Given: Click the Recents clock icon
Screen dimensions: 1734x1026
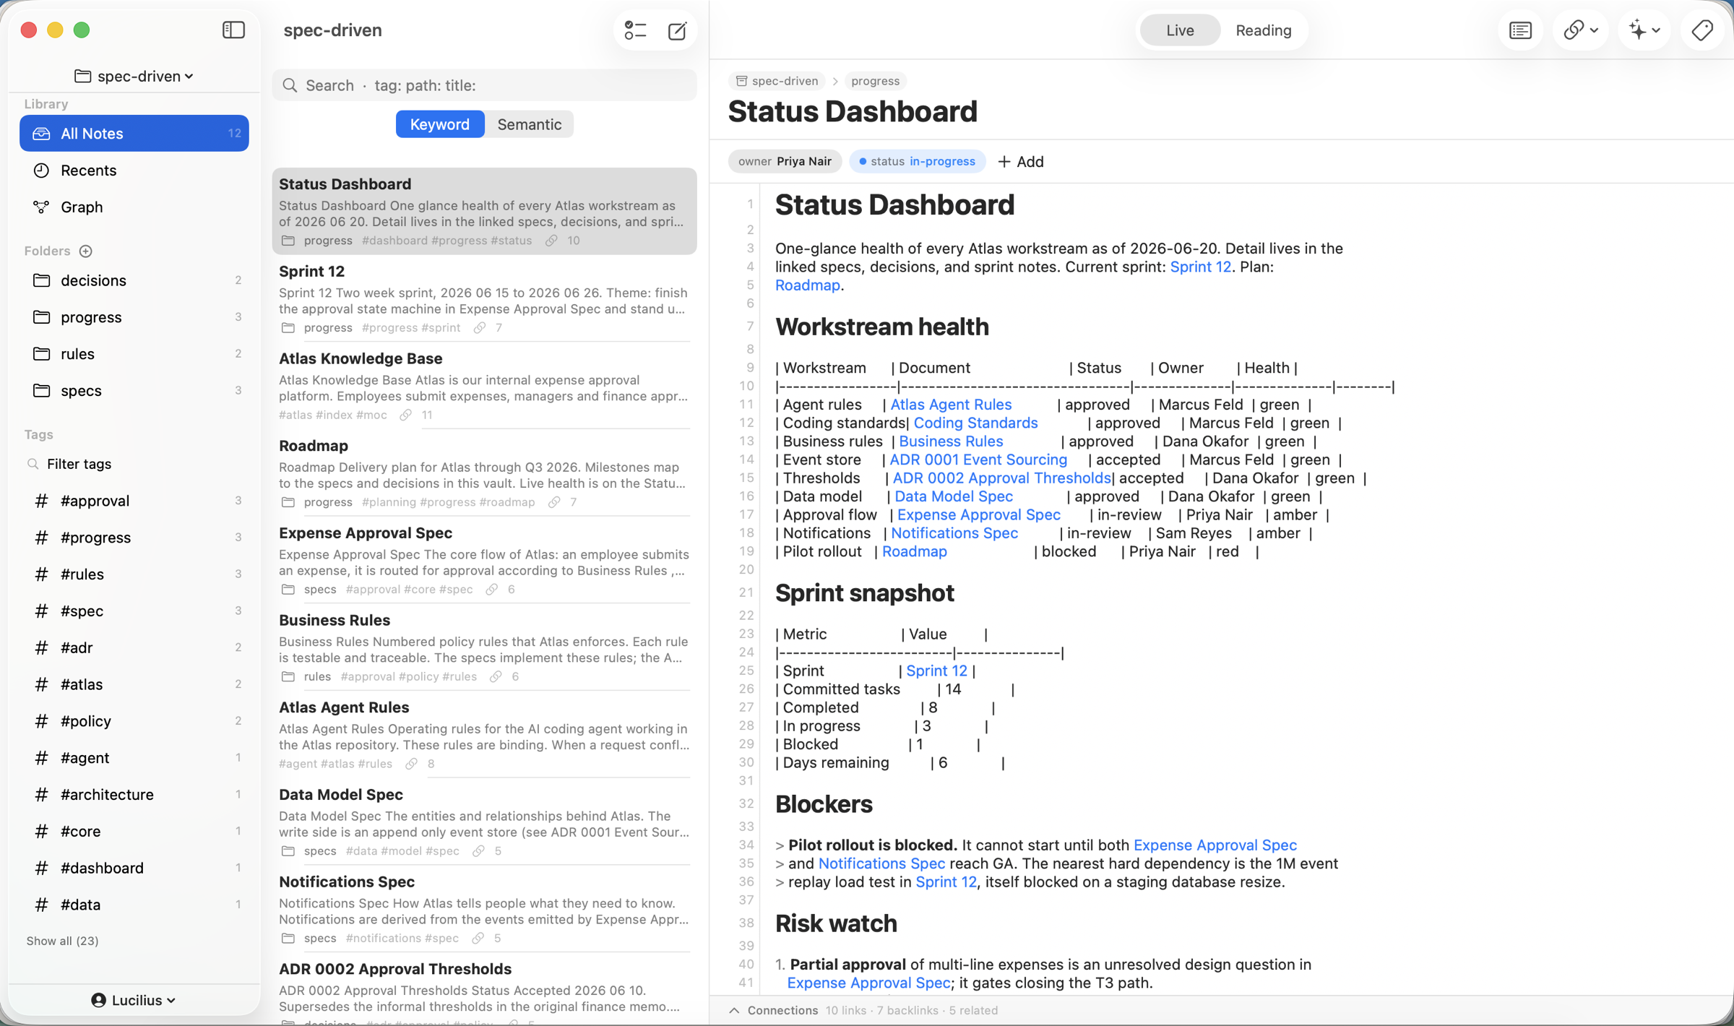Looking at the screenshot, I should 41,171.
